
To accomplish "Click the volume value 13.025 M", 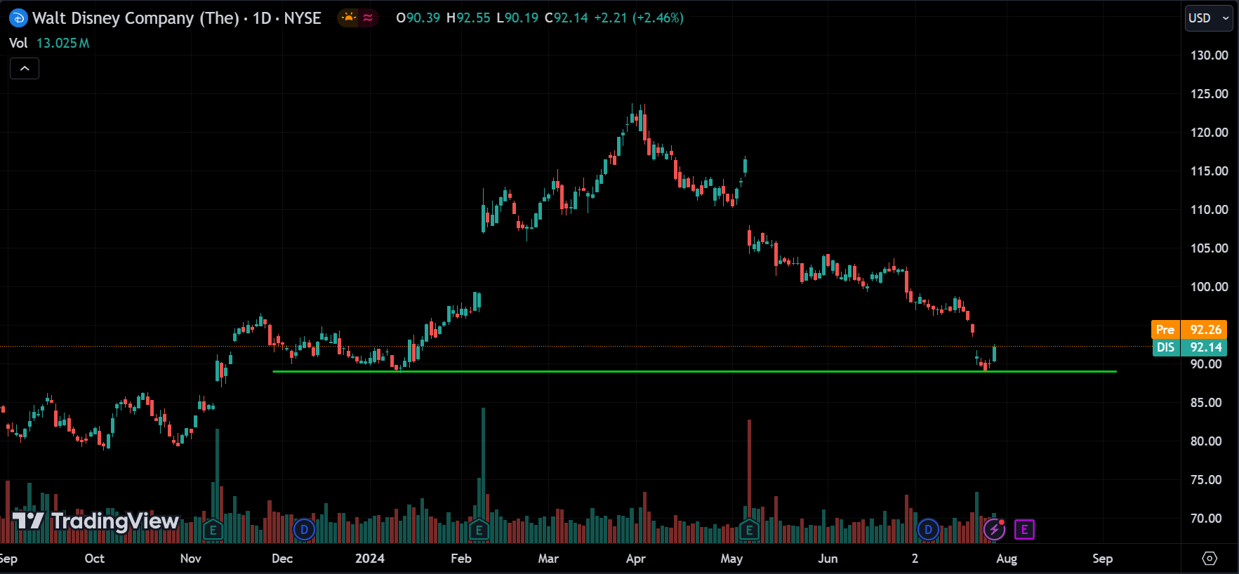I will (x=62, y=43).
